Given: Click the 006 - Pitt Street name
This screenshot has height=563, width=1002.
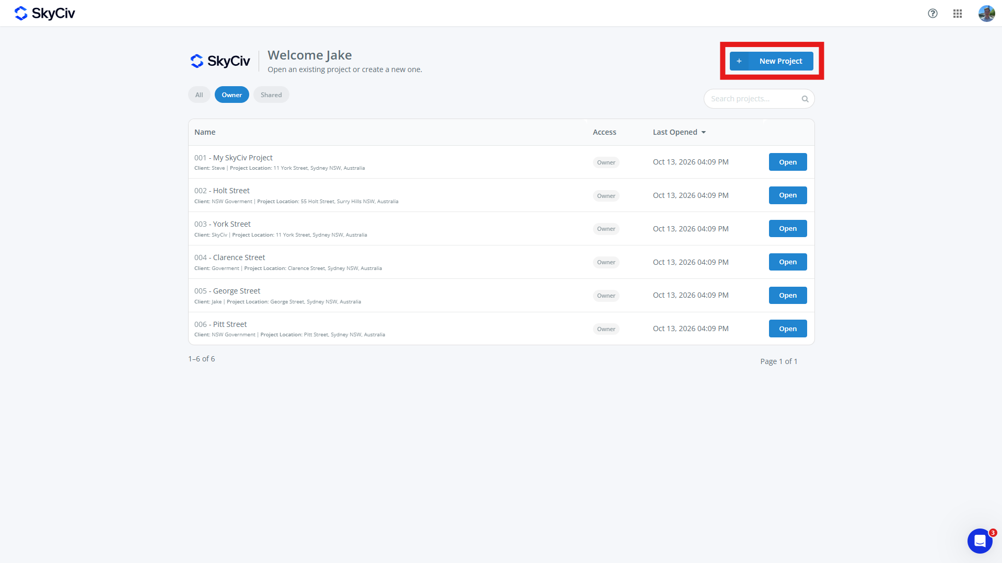Looking at the screenshot, I should pos(220,324).
